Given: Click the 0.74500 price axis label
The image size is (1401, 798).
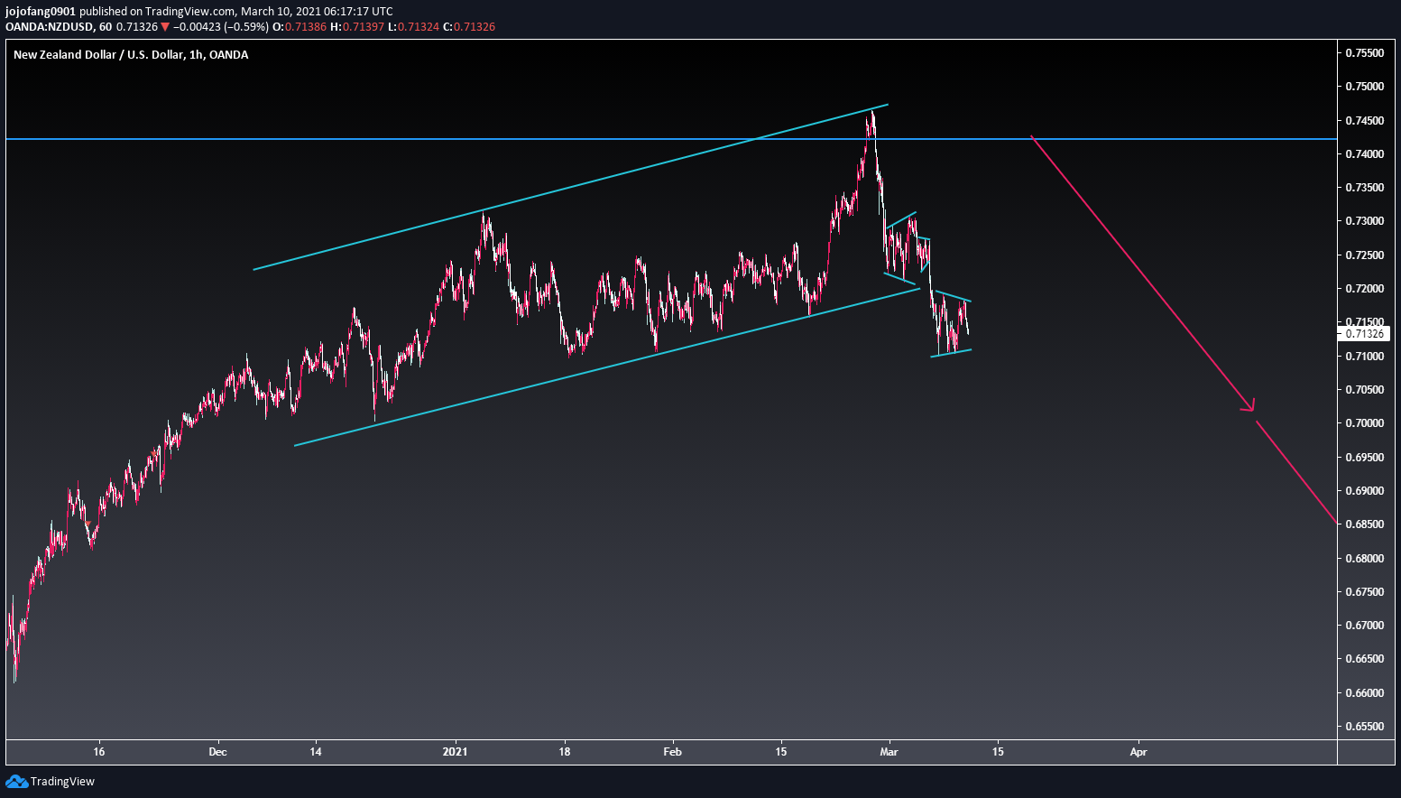Looking at the screenshot, I should click(1364, 121).
